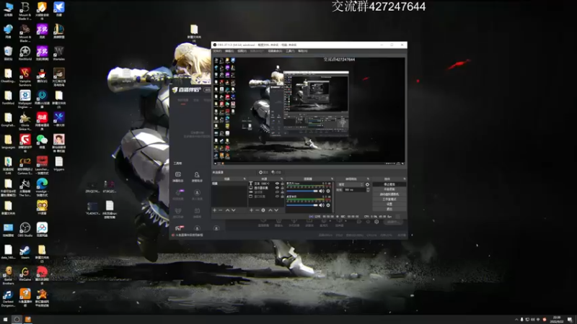Move scene down with arrow icon
The height and width of the screenshot is (324, 577).
click(x=233, y=210)
